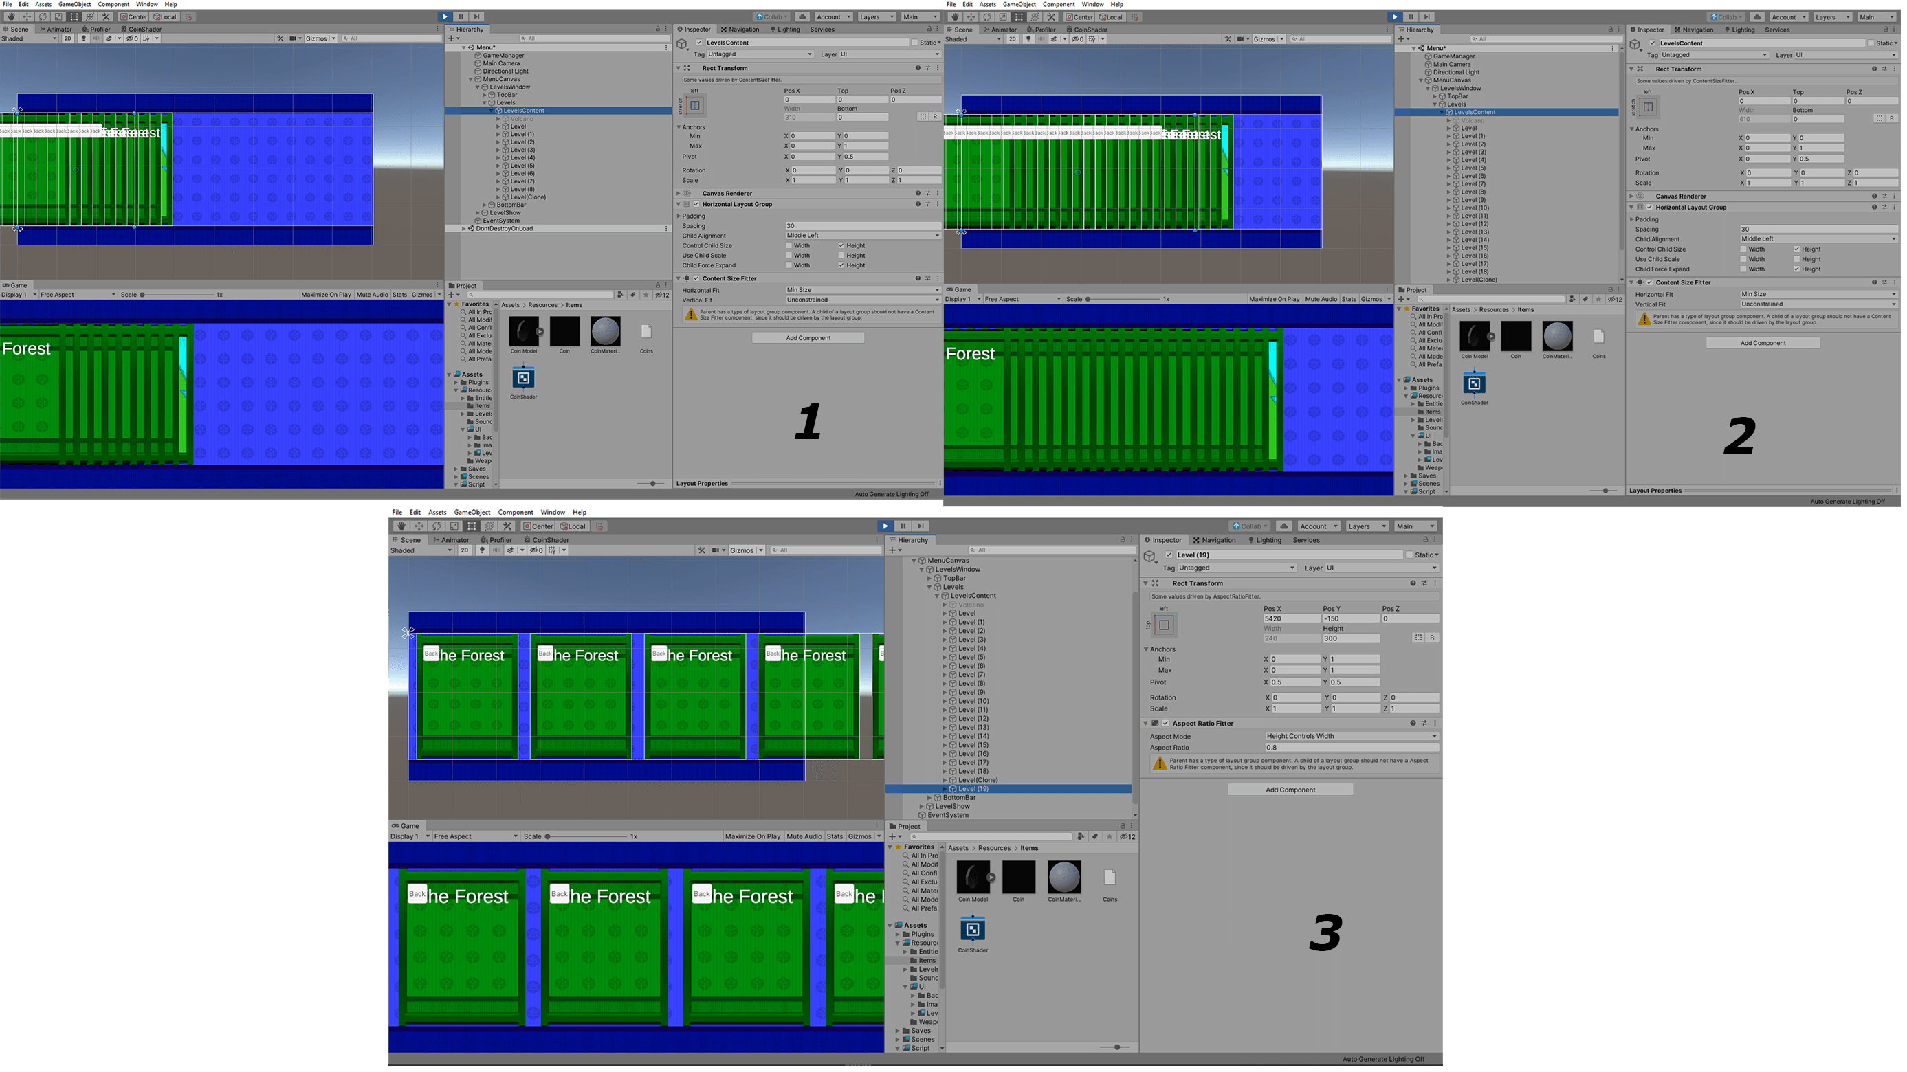Toggle blueprint mode button in screenshot 3 inspector

click(x=1418, y=638)
